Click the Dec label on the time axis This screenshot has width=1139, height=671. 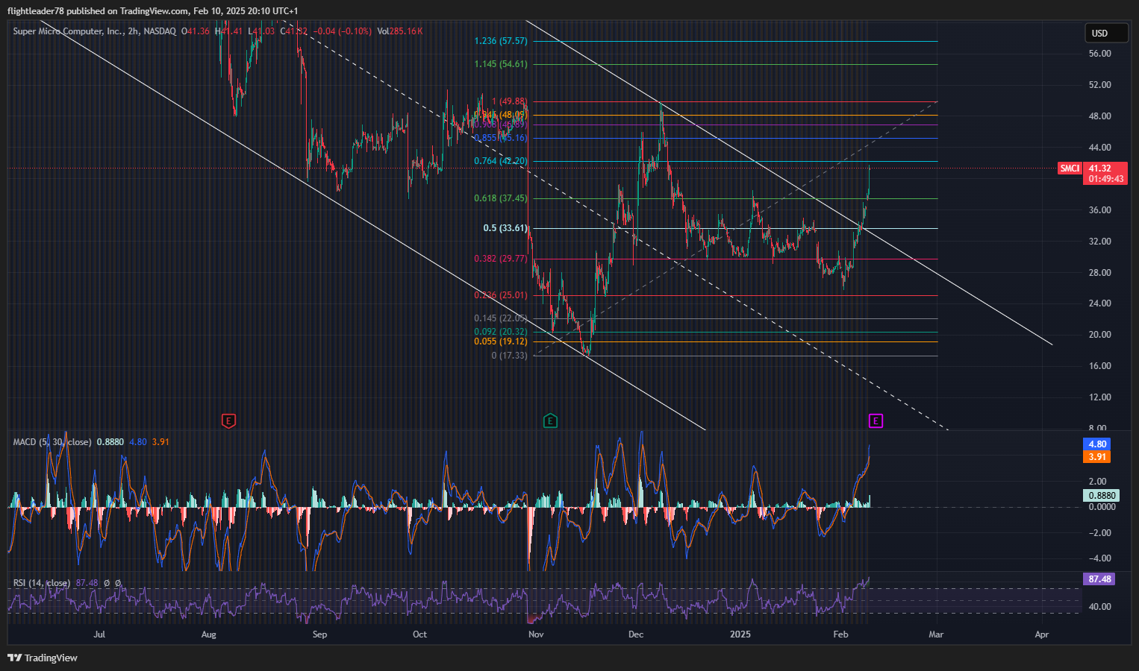636,635
